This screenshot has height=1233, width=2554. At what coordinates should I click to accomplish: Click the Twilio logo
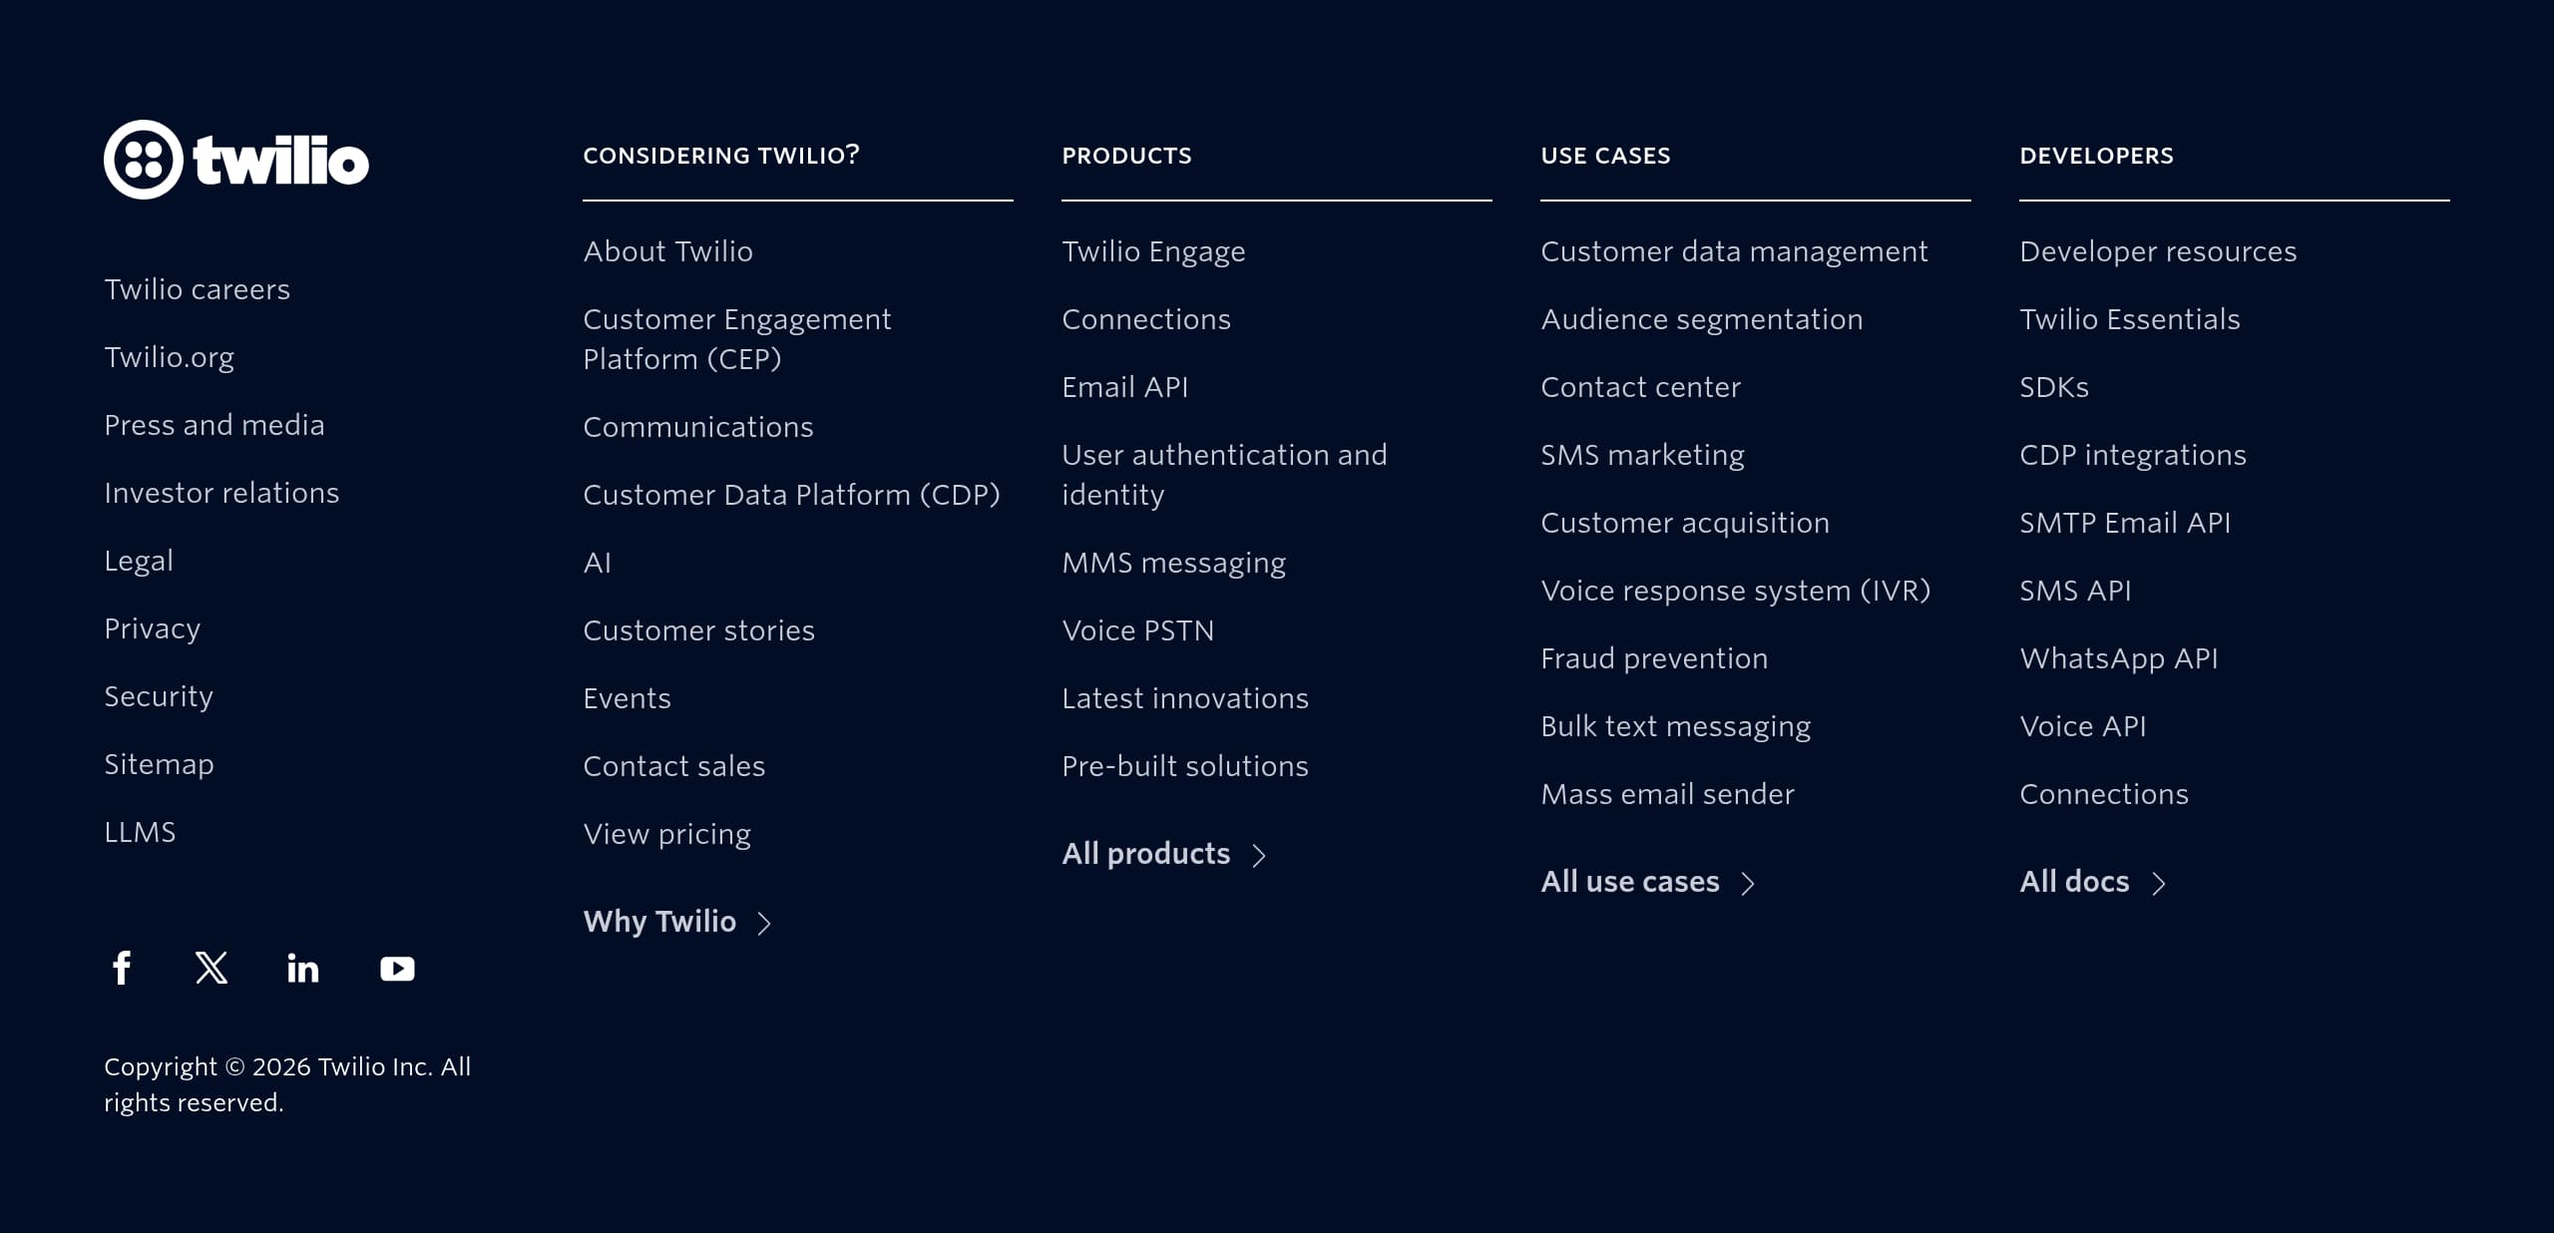235,160
